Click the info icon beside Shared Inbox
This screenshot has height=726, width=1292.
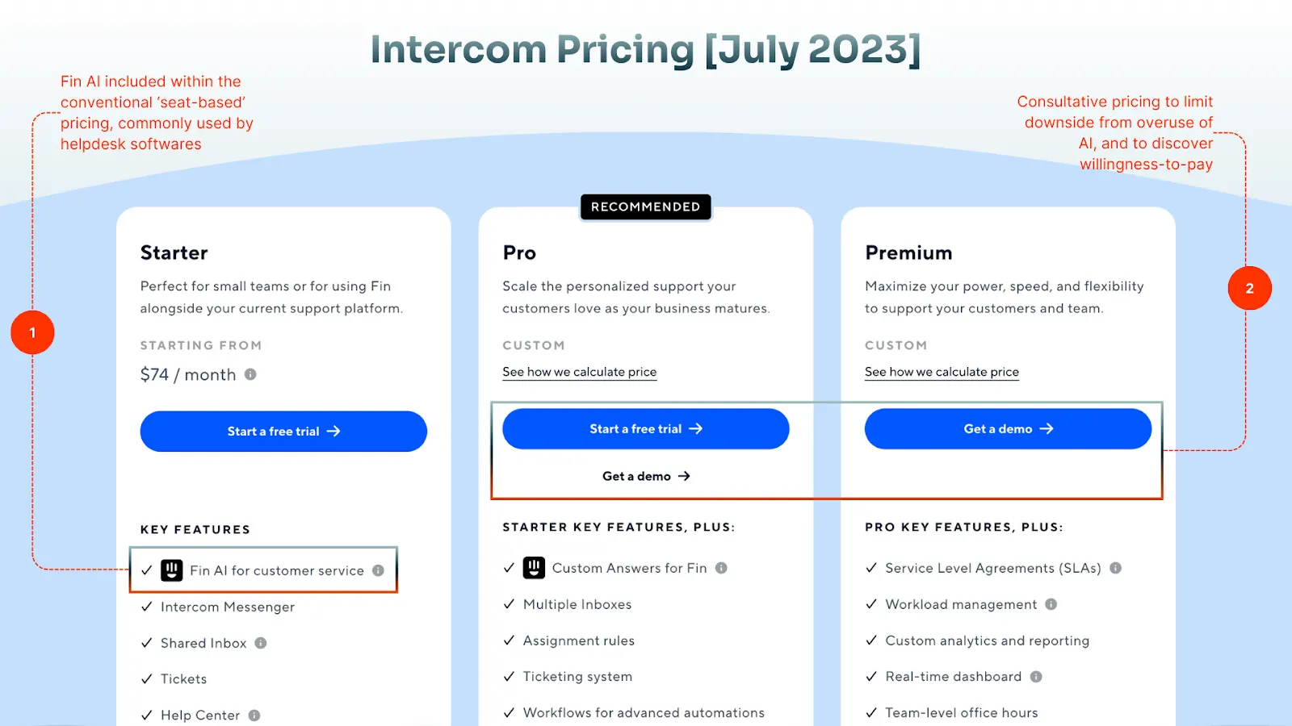click(260, 643)
